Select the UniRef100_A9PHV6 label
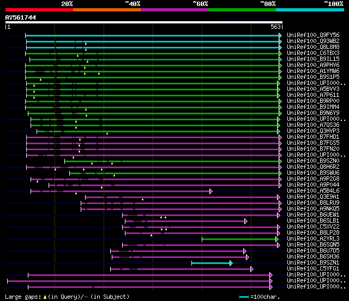Image resolution: width=349 pixels, height=301 pixels. (313, 65)
